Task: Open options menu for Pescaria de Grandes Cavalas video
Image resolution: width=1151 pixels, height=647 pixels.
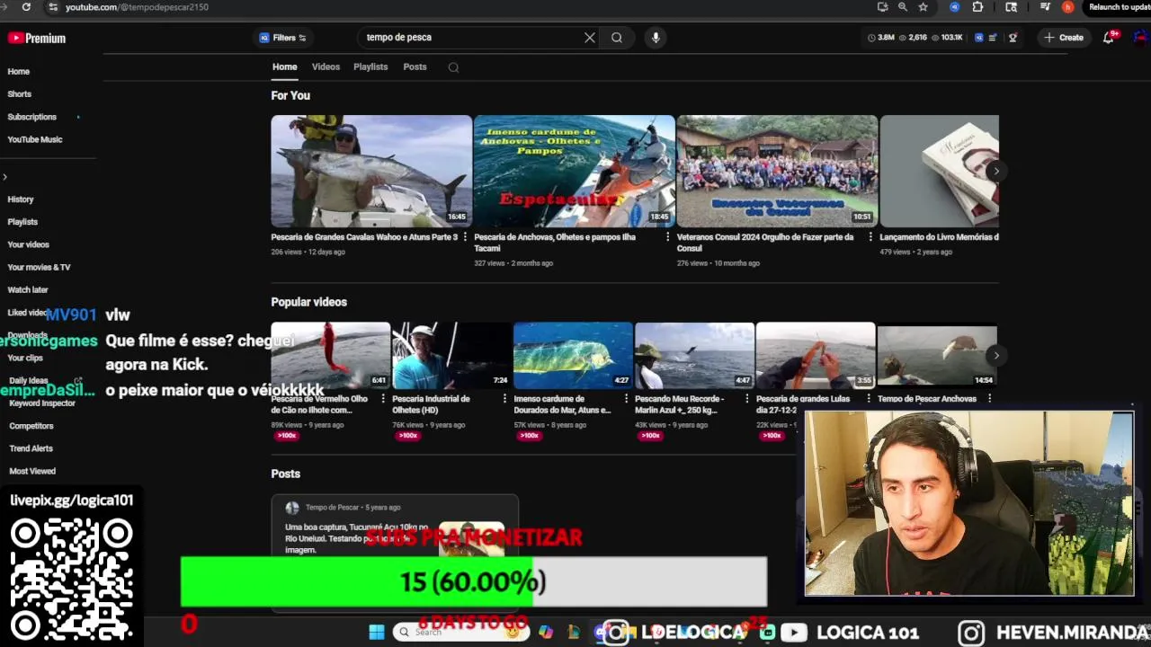Action: [465, 237]
